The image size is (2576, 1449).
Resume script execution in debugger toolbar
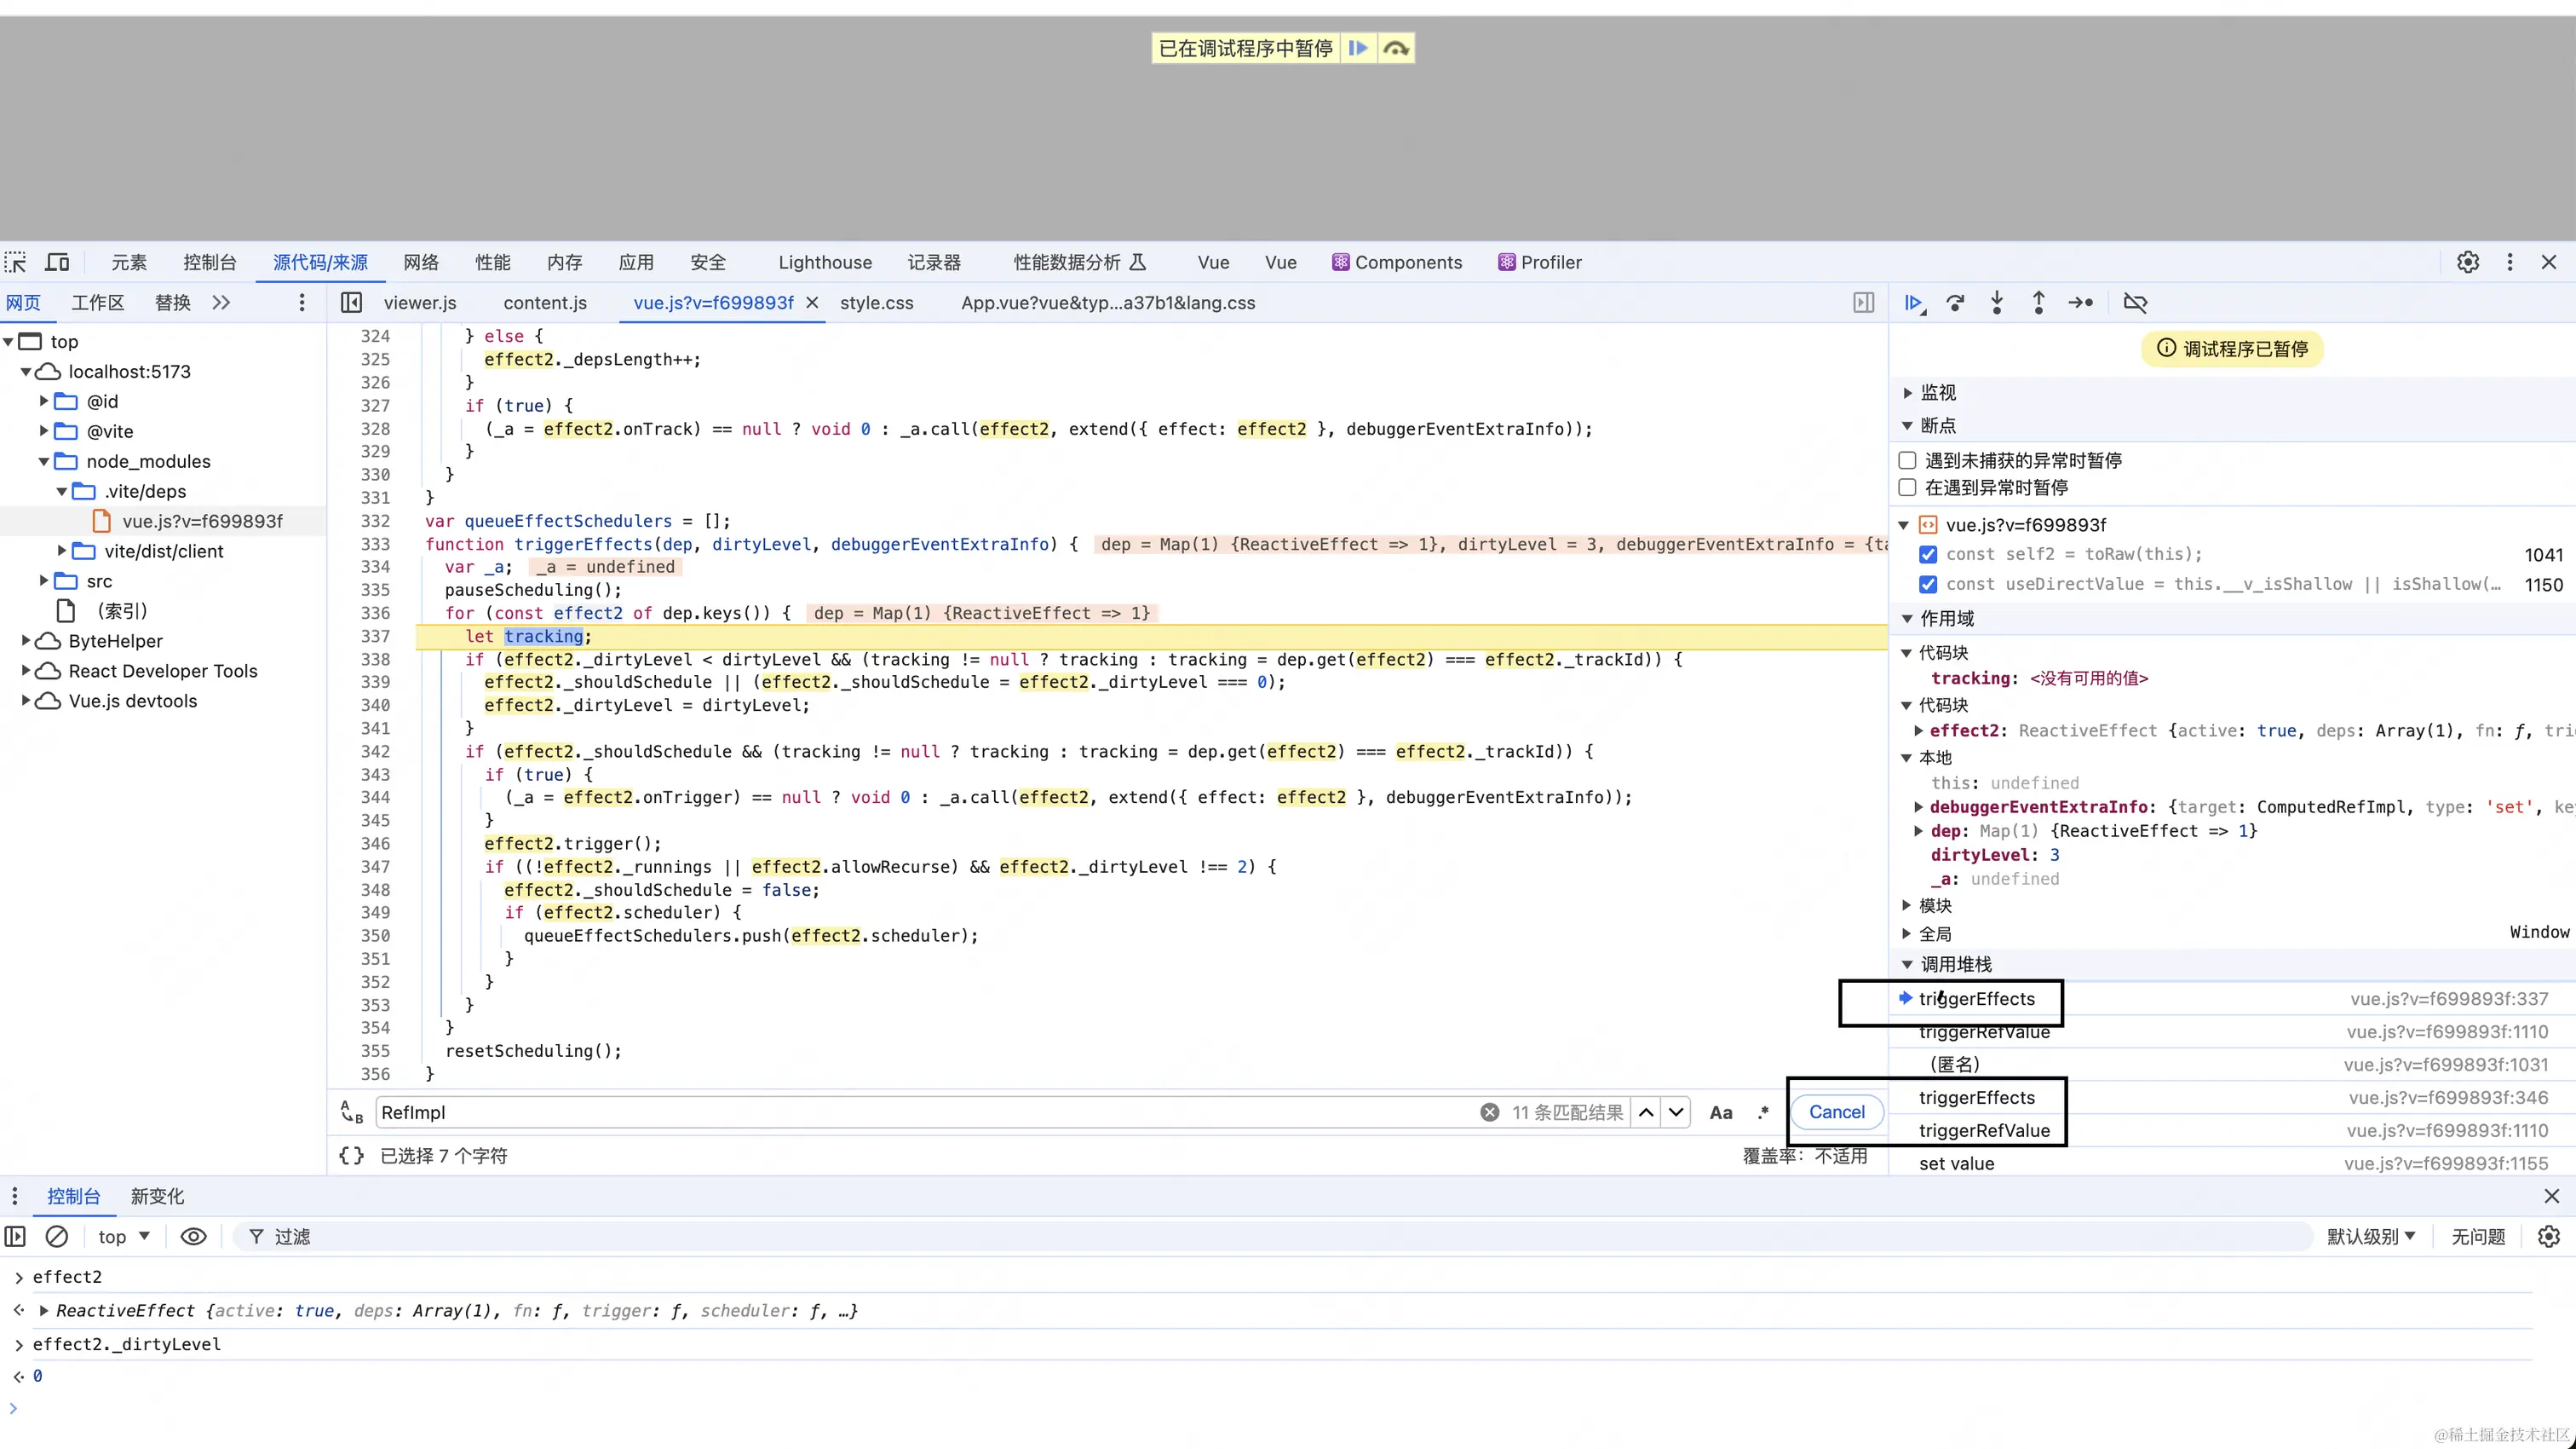pyautogui.click(x=1913, y=303)
